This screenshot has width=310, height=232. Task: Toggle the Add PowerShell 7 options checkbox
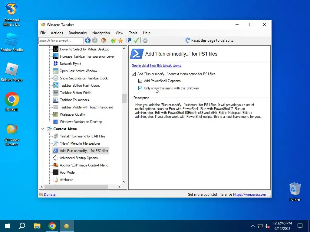140,81
